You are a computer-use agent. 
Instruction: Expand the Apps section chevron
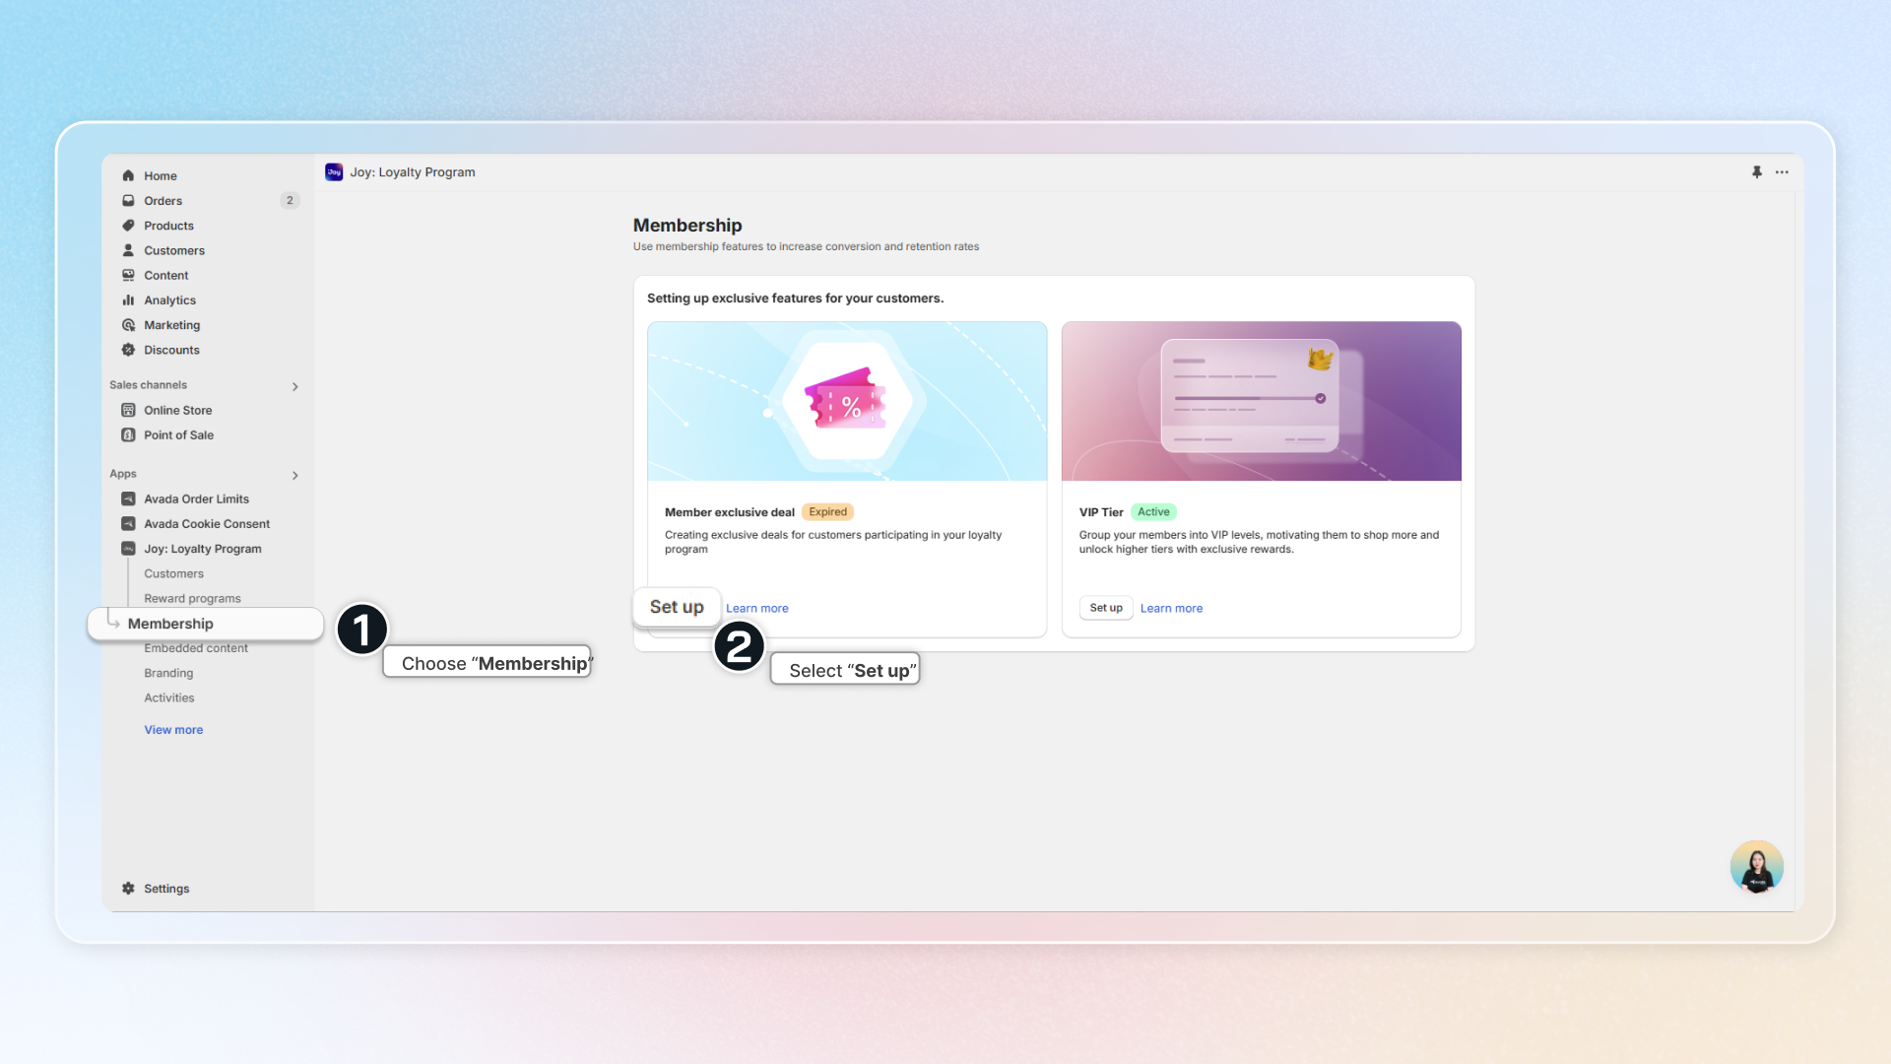pyautogui.click(x=294, y=475)
